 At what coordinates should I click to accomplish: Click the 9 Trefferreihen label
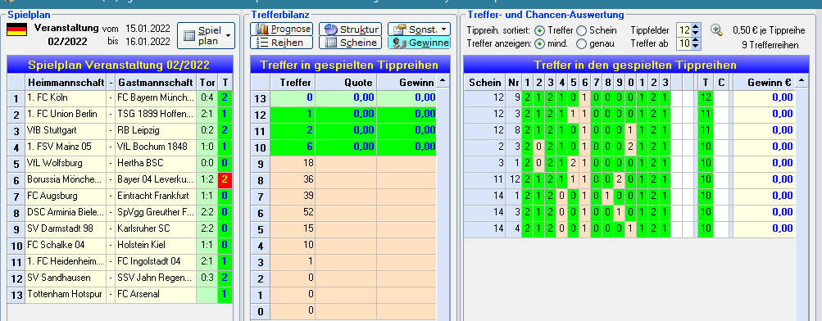click(x=770, y=46)
